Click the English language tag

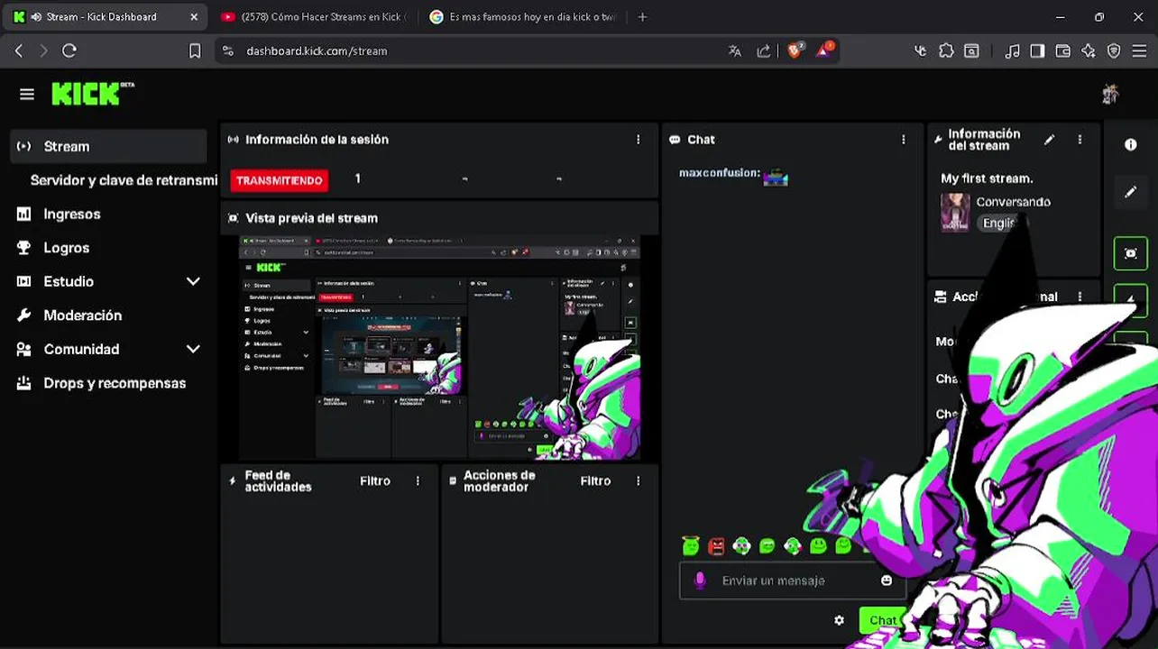[999, 223]
